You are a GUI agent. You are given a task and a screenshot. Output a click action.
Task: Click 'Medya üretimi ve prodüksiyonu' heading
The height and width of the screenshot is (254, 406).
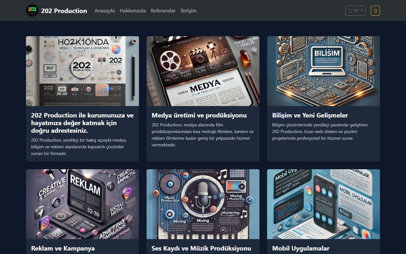click(199, 115)
